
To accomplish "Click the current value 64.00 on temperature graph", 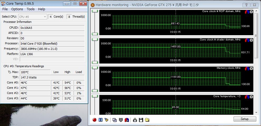I will (x=245, y=109).
